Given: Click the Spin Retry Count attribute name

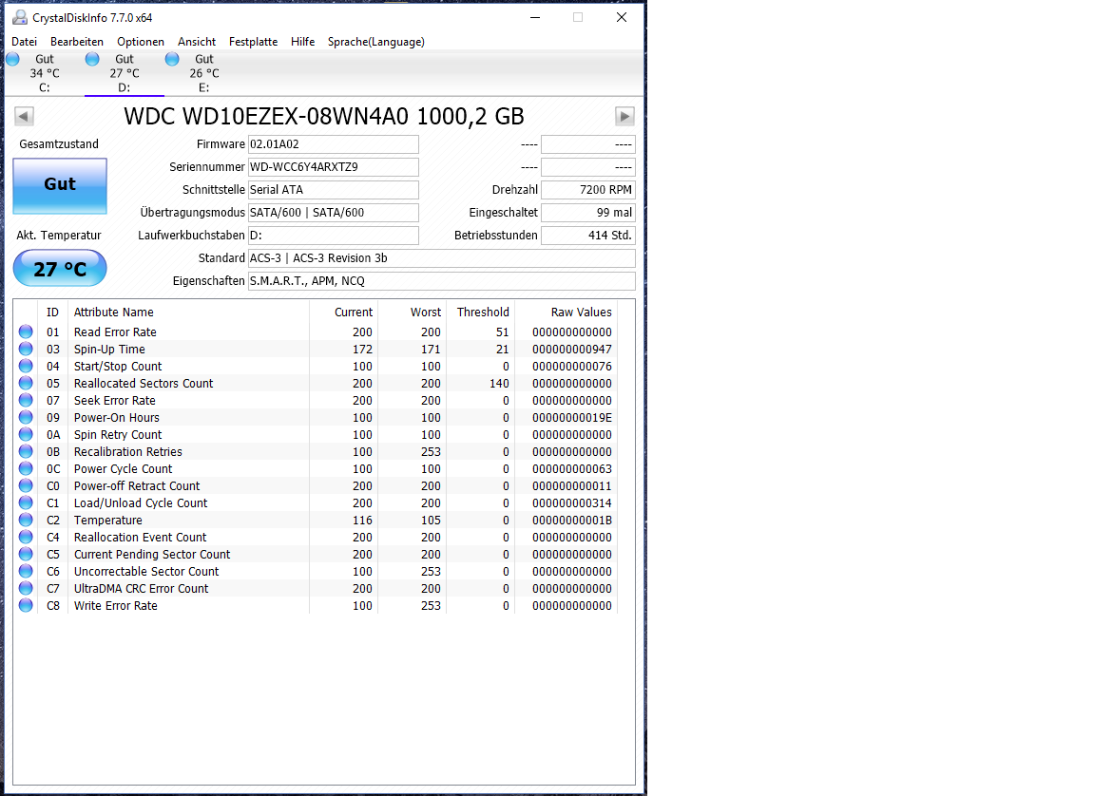Looking at the screenshot, I should click(x=118, y=435).
